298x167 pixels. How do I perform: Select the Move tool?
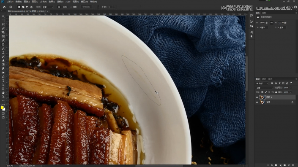(x=3, y=16)
